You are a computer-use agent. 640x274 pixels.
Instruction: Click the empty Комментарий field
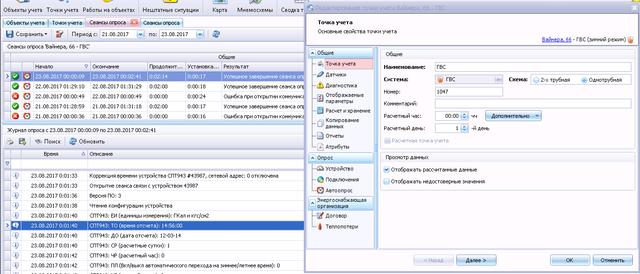pos(533,104)
